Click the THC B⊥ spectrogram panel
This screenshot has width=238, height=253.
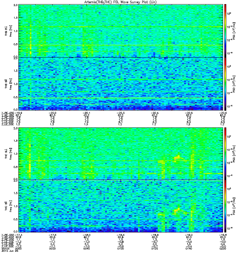(121, 154)
